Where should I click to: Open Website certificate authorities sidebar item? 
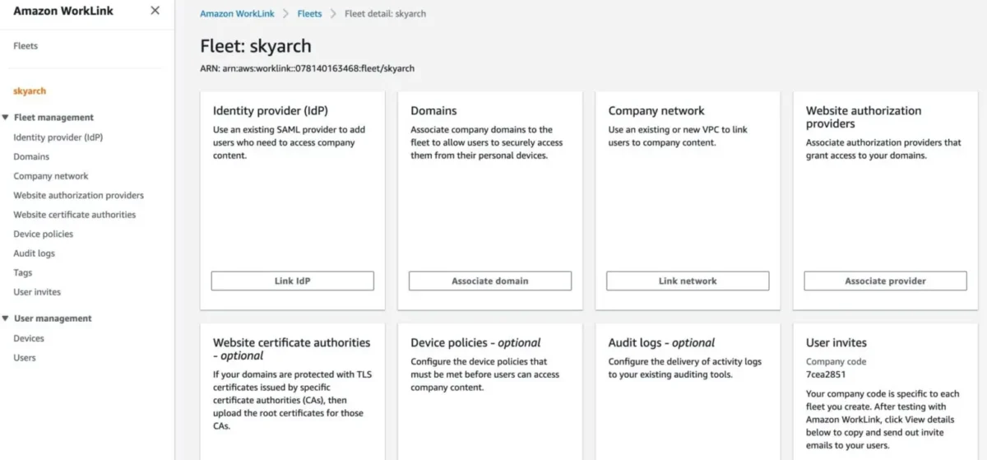coord(75,215)
